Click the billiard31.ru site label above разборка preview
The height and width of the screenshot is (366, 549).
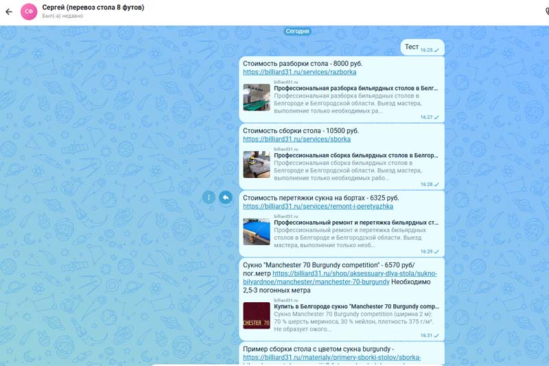click(x=286, y=82)
